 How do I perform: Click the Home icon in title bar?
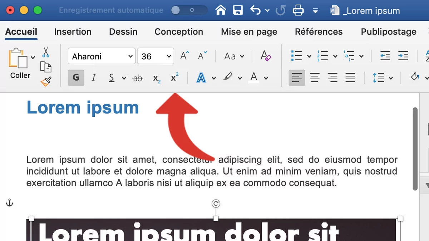[x=221, y=10]
